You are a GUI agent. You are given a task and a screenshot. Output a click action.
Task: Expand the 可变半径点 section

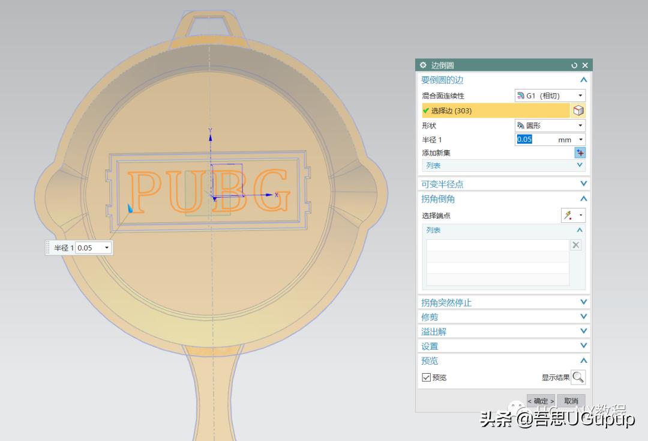click(583, 184)
